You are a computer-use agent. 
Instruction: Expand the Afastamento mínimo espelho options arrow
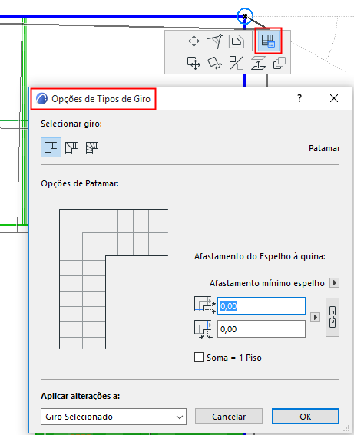[335, 283]
